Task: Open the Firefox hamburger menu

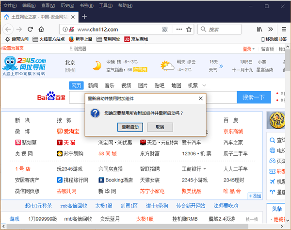Action: point(284,29)
